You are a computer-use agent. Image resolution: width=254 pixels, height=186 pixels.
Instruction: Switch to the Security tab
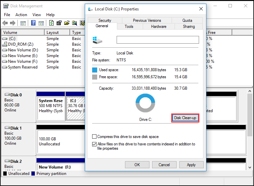click(x=105, y=20)
